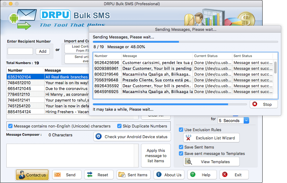Click the Message column header in main list
287x183 pixels.
click(66, 70)
